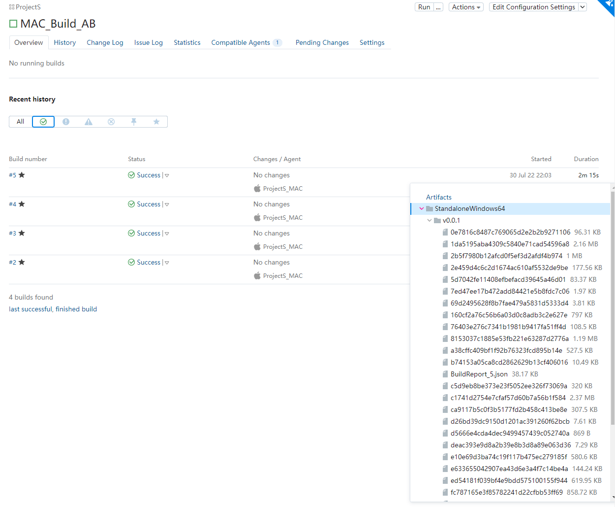Click the star icon for build #4
This screenshot has height=507, width=615.
[22, 204]
